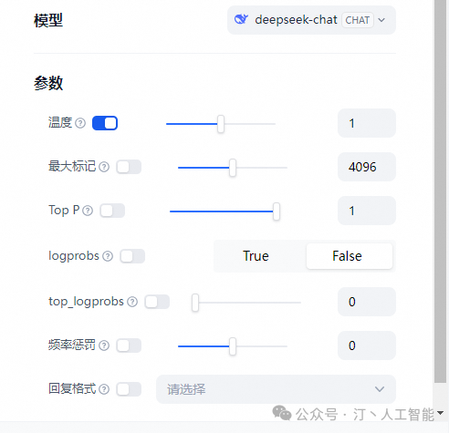Disable the 温度 toggle switch

pyautogui.click(x=105, y=123)
